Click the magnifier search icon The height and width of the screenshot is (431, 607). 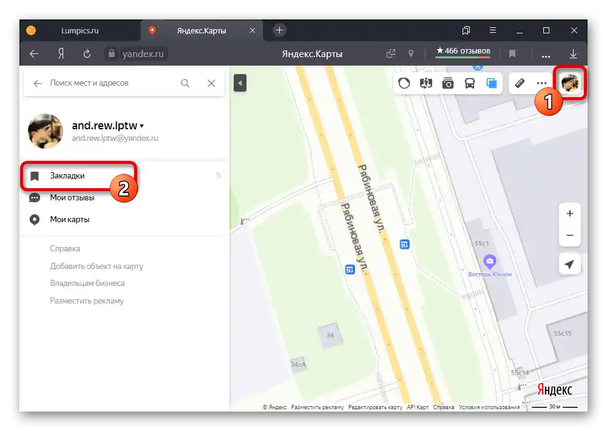185,83
